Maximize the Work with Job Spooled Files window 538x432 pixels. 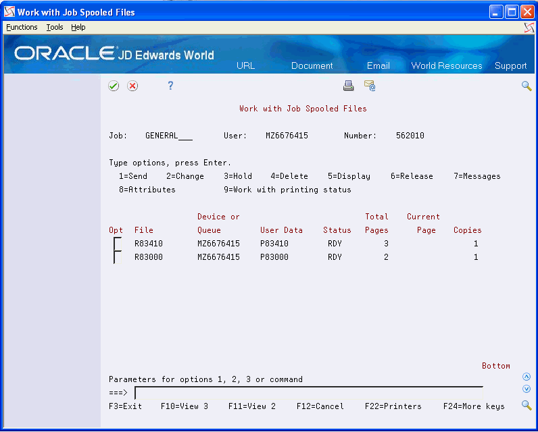(x=512, y=12)
